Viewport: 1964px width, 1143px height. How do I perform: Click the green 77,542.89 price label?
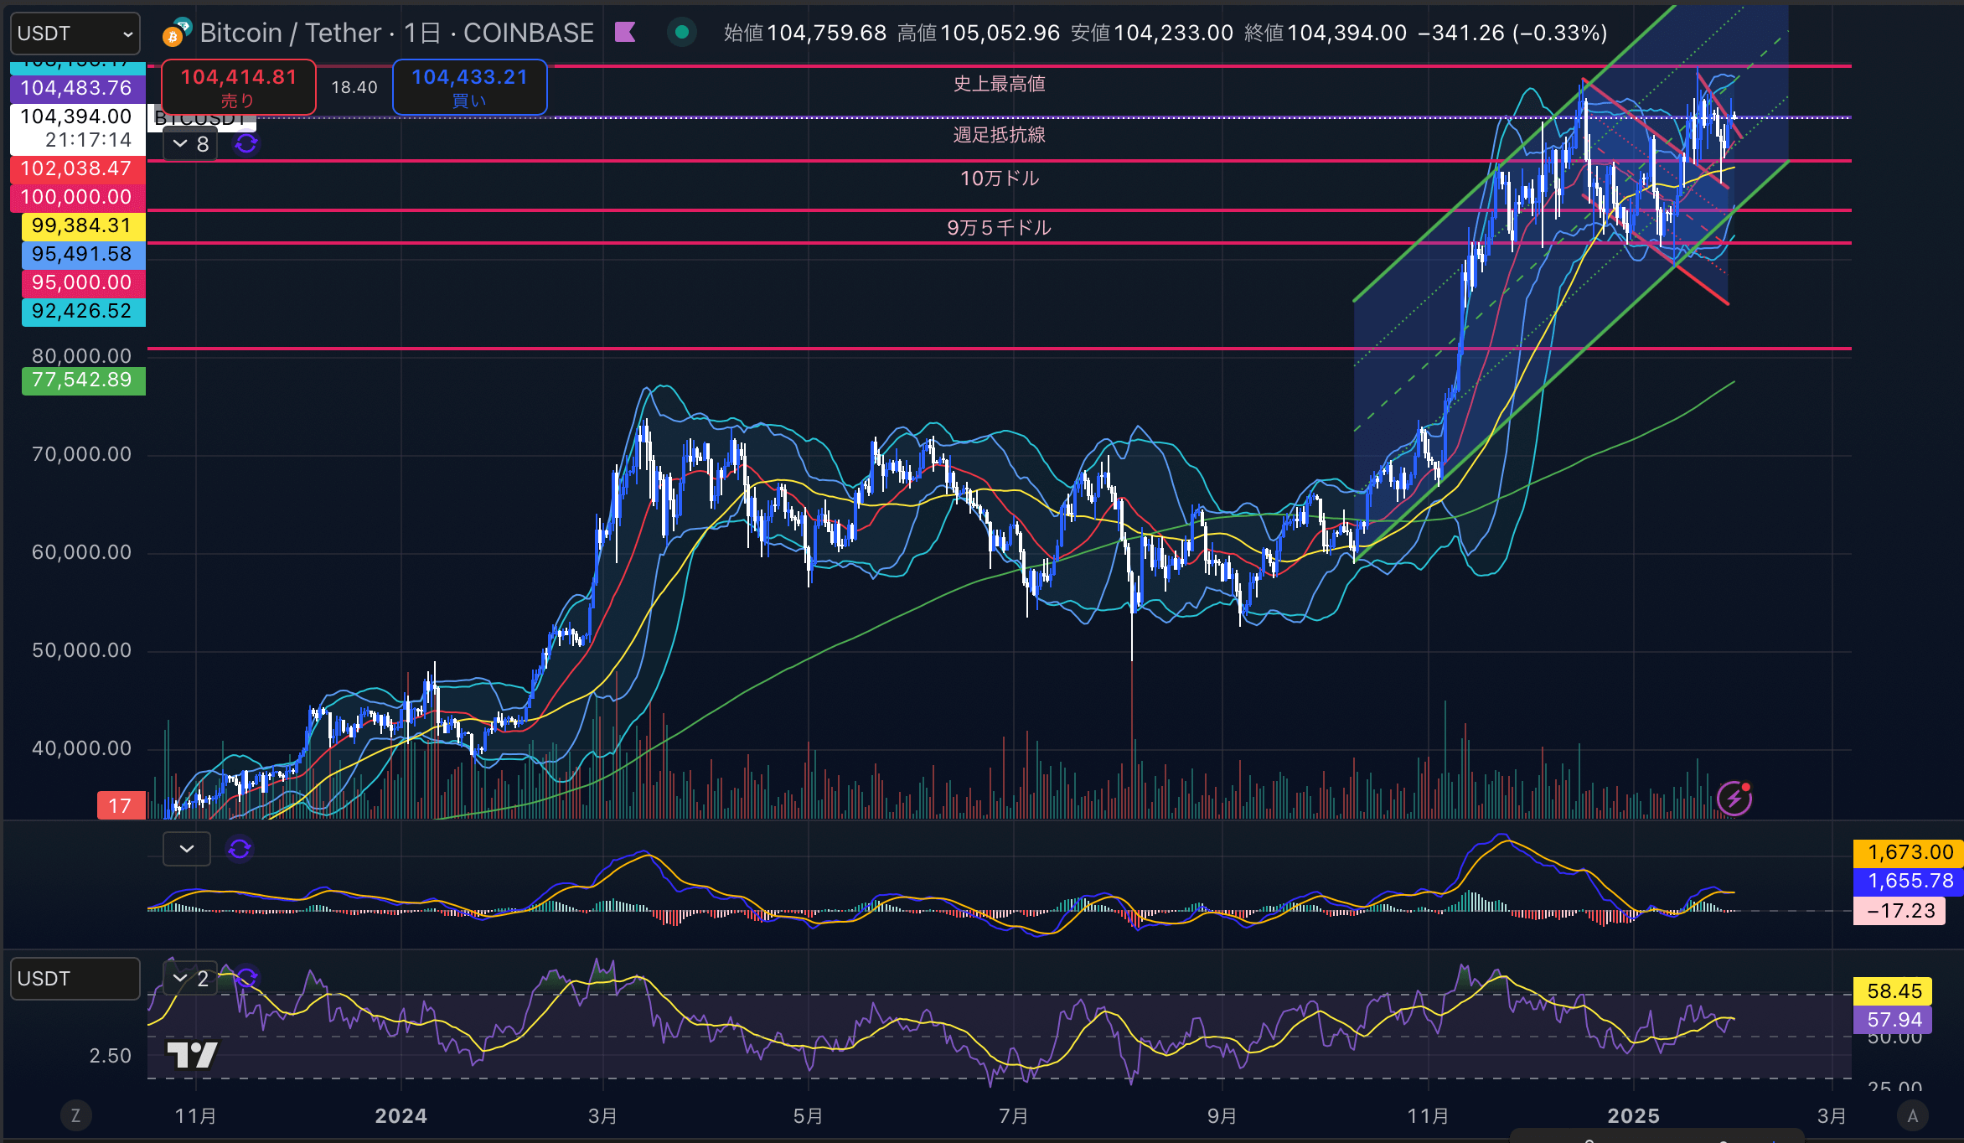tap(83, 380)
